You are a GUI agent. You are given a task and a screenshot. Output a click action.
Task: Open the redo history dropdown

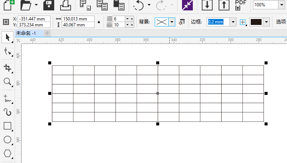pos(172,5)
